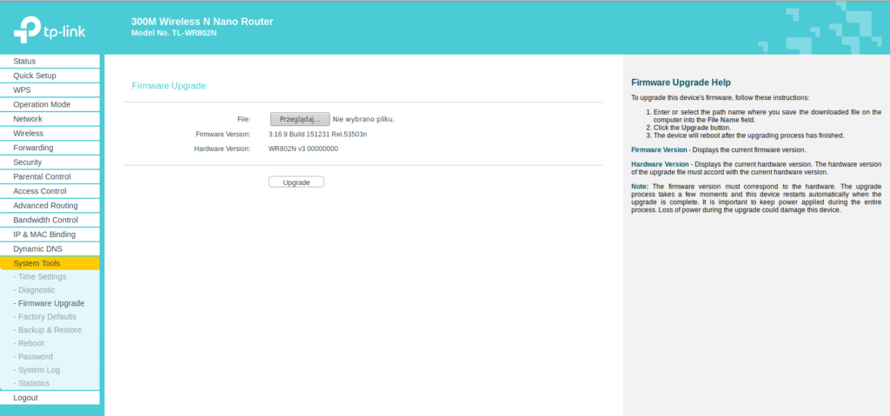
Task: Click the Przeglądaj file browse button
Action: pos(299,119)
